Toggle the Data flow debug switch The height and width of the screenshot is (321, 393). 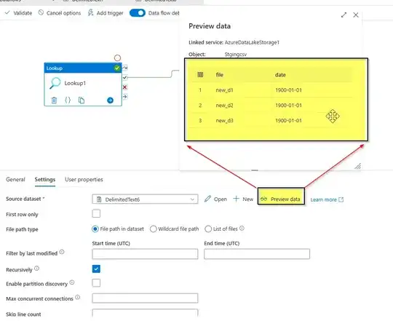pyautogui.click(x=138, y=13)
